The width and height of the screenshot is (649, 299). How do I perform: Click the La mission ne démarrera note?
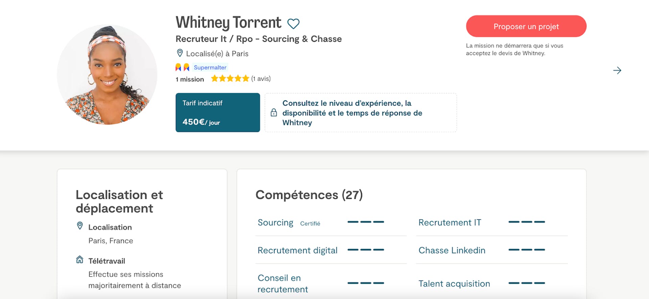click(x=514, y=49)
